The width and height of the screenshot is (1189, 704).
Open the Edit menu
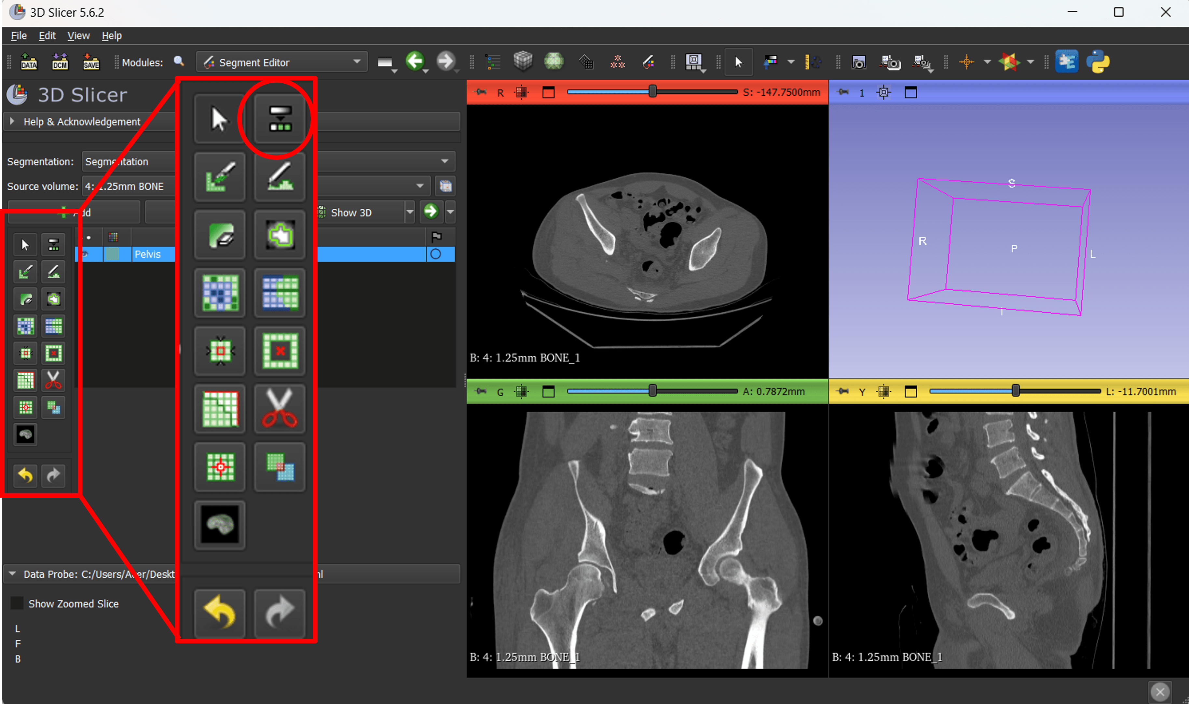47,35
